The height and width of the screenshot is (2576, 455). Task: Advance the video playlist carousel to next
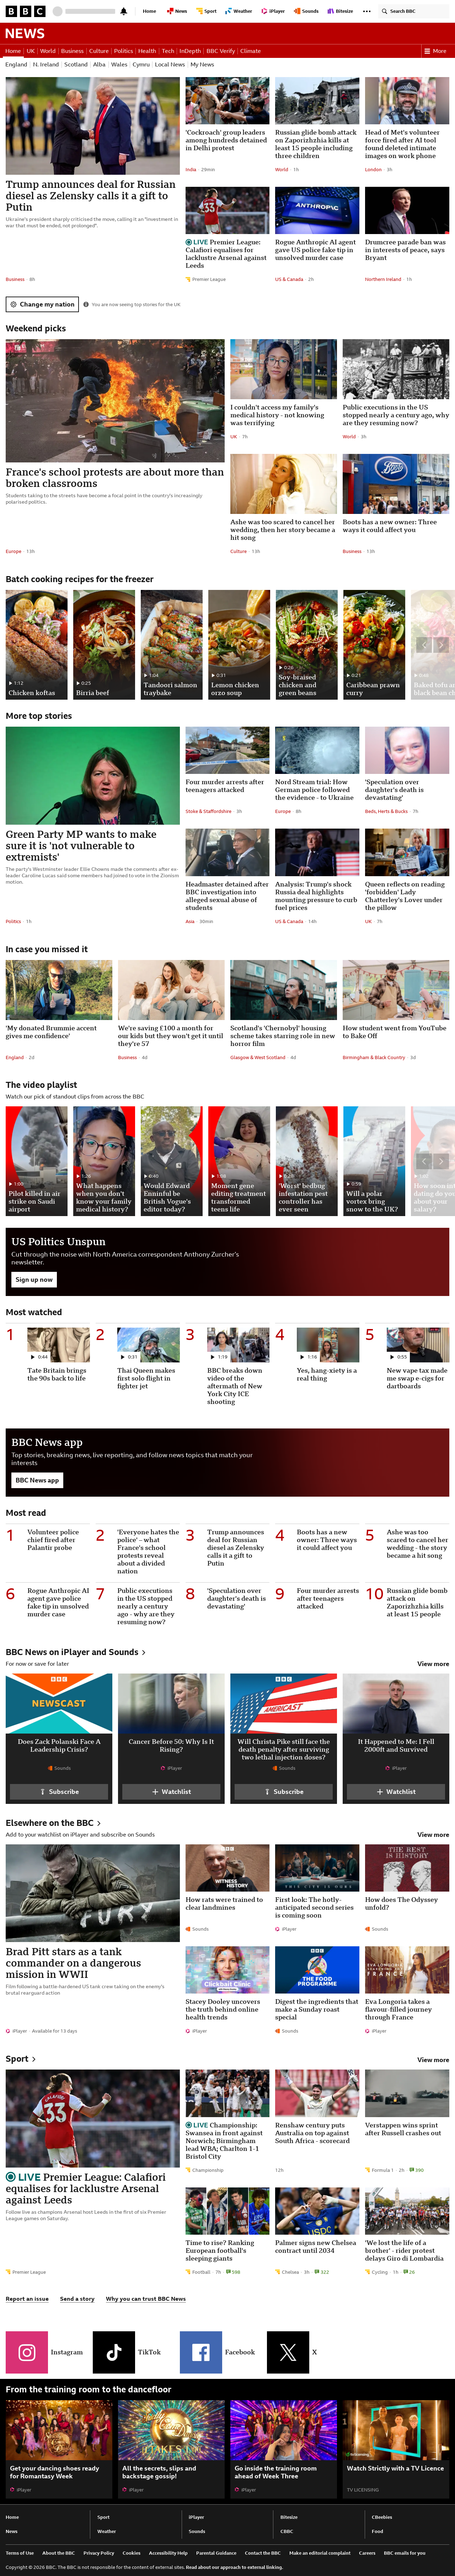pos(441,1161)
